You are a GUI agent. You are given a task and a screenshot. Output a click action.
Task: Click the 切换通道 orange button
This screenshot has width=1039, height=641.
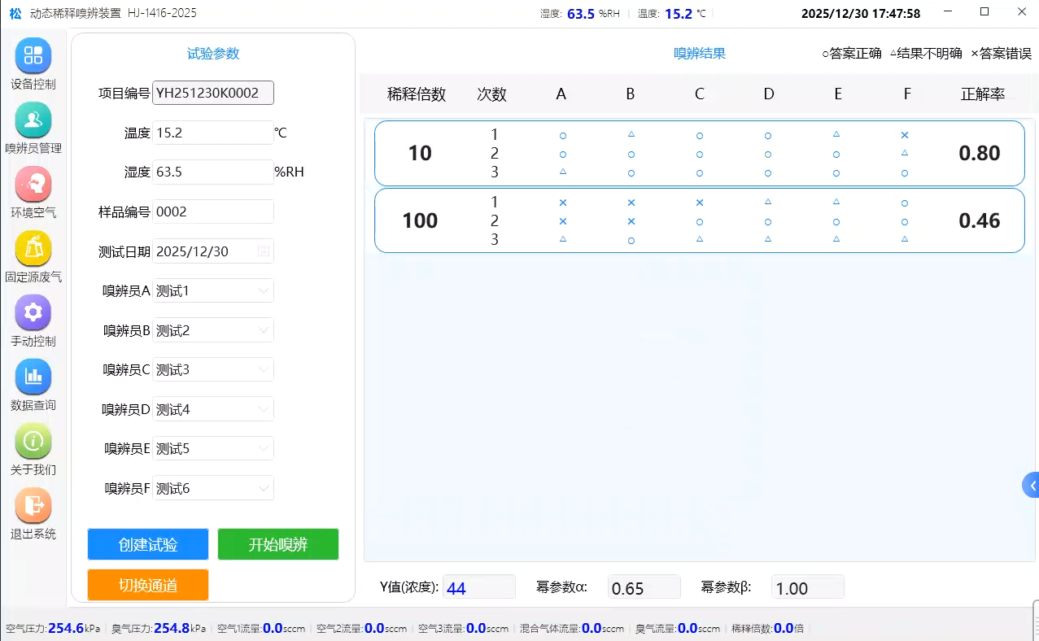point(147,585)
